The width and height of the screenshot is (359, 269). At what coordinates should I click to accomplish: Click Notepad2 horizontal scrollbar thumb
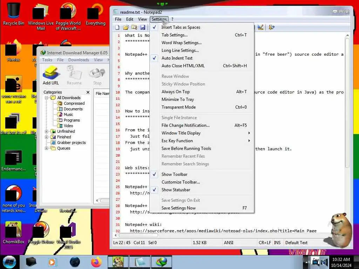(x=138, y=235)
